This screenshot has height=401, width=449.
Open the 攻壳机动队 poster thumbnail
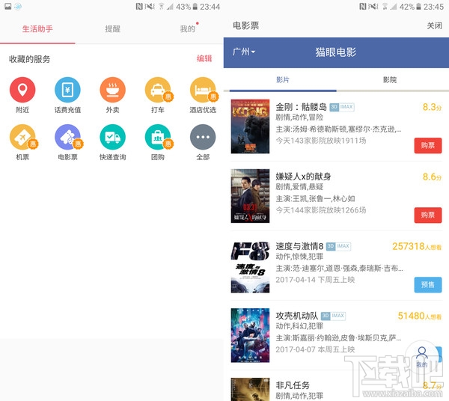[250, 335]
